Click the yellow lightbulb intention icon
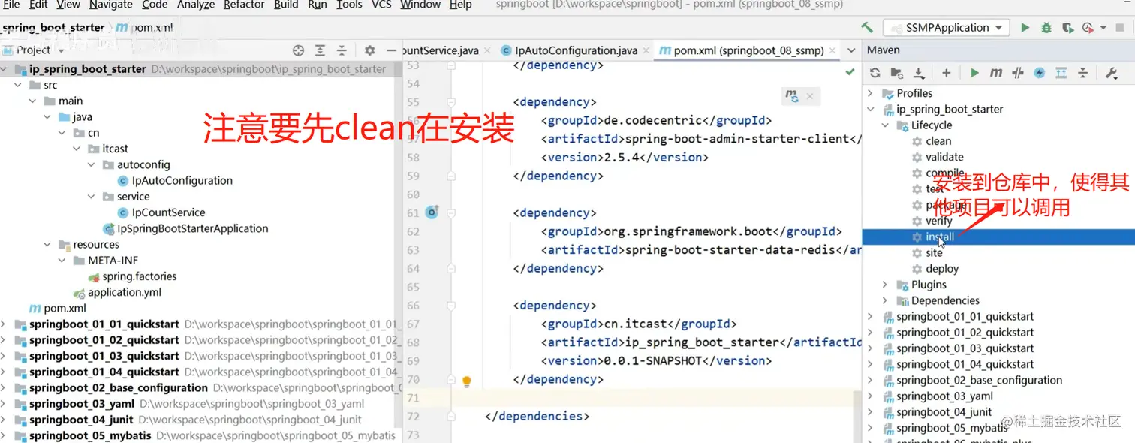This screenshot has height=443, width=1135. 466,381
